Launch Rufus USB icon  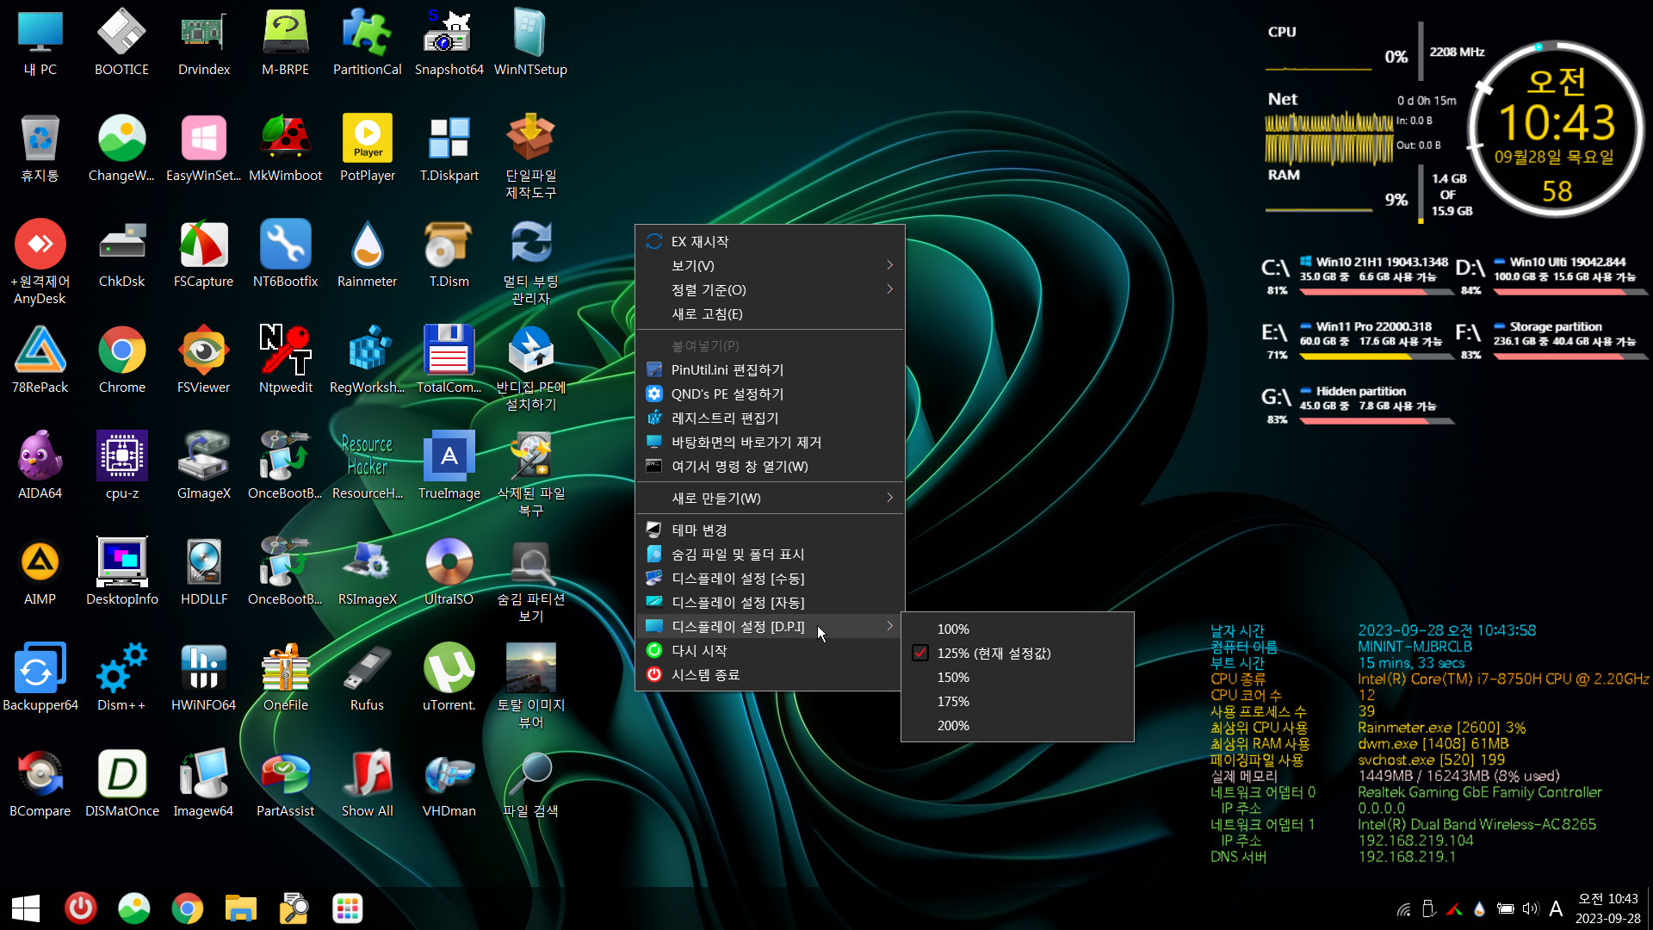(367, 677)
